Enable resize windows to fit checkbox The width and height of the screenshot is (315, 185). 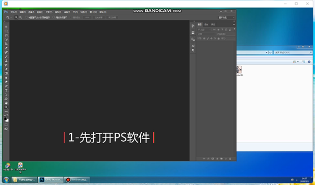pyautogui.click(x=26, y=17)
